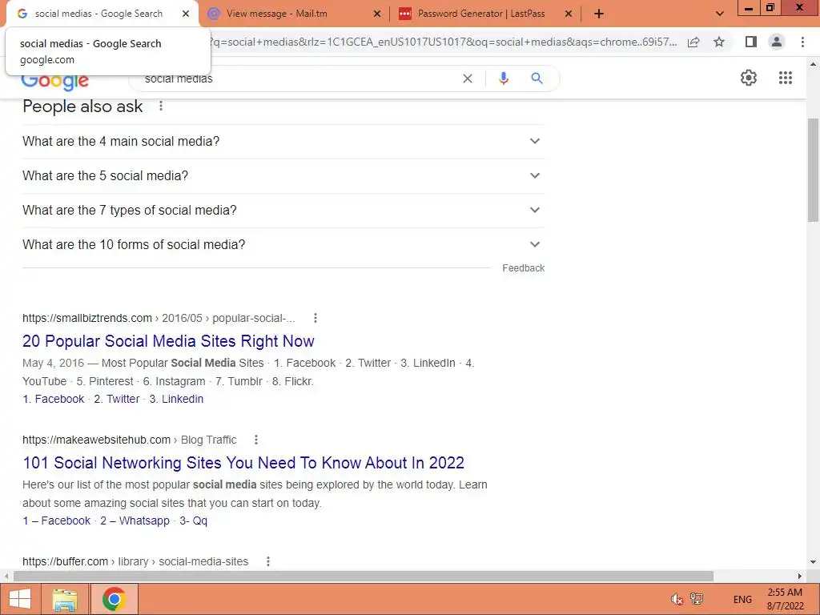Viewport: 820px width, 615px height.
Task: Open the Windows Start button
Action: click(19, 599)
